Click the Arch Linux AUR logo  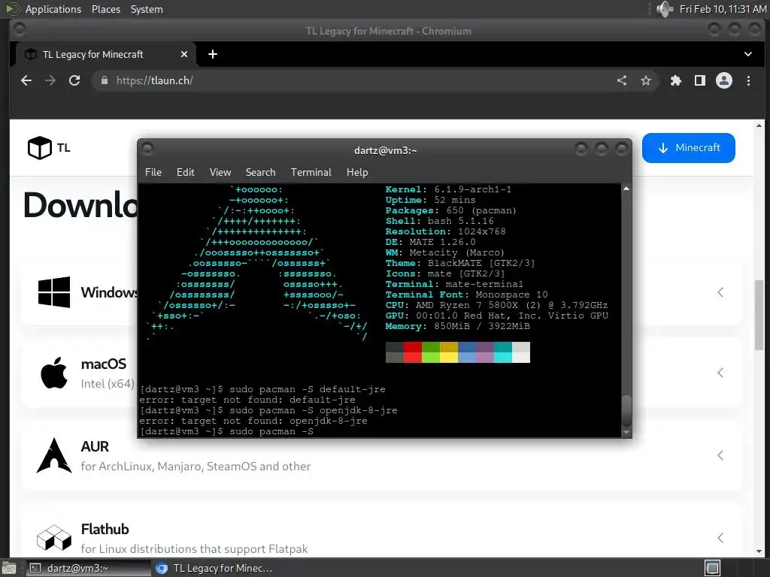[54, 455]
